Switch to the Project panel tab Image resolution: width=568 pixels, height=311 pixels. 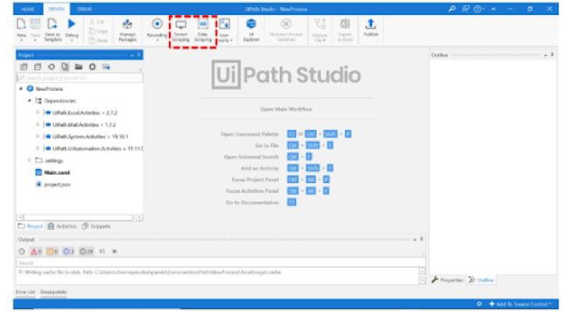pyautogui.click(x=31, y=227)
